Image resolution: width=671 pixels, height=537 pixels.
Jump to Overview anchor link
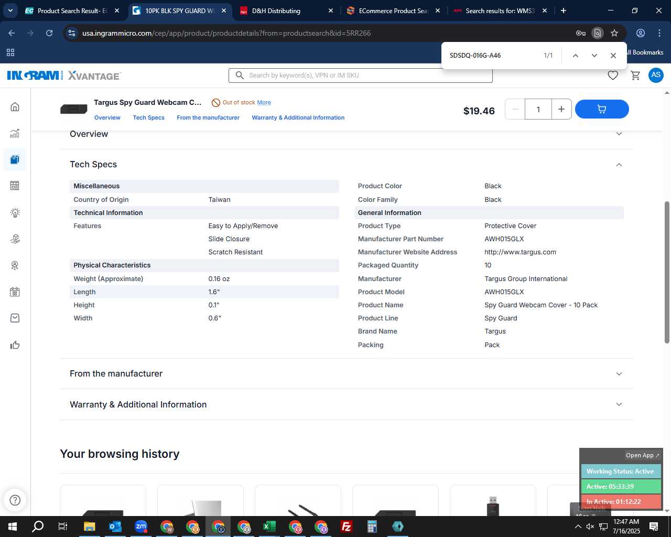[107, 117]
